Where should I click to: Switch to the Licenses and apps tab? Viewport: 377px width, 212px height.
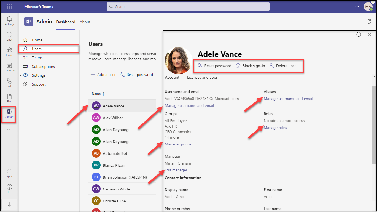[202, 78]
